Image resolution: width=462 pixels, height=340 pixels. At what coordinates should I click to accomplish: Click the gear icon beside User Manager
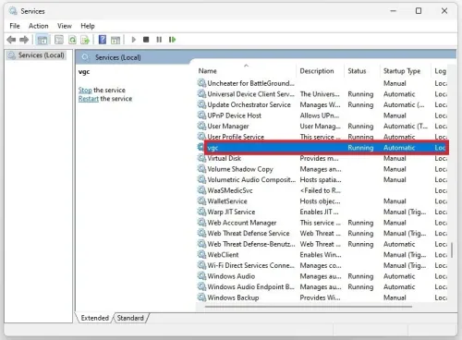point(201,126)
